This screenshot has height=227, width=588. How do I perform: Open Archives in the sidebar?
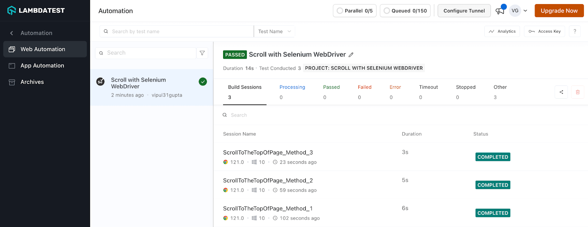(x=32, y=82)
